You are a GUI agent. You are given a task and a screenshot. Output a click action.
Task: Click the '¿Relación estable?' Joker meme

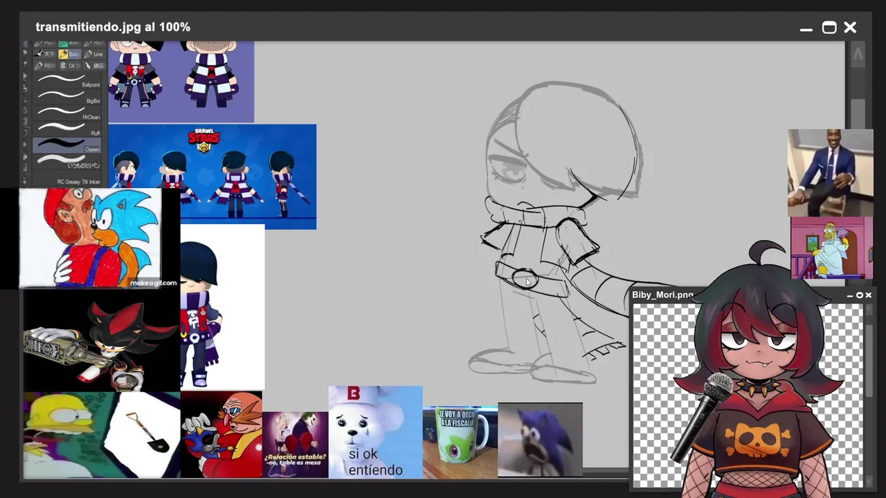[296, 445]
